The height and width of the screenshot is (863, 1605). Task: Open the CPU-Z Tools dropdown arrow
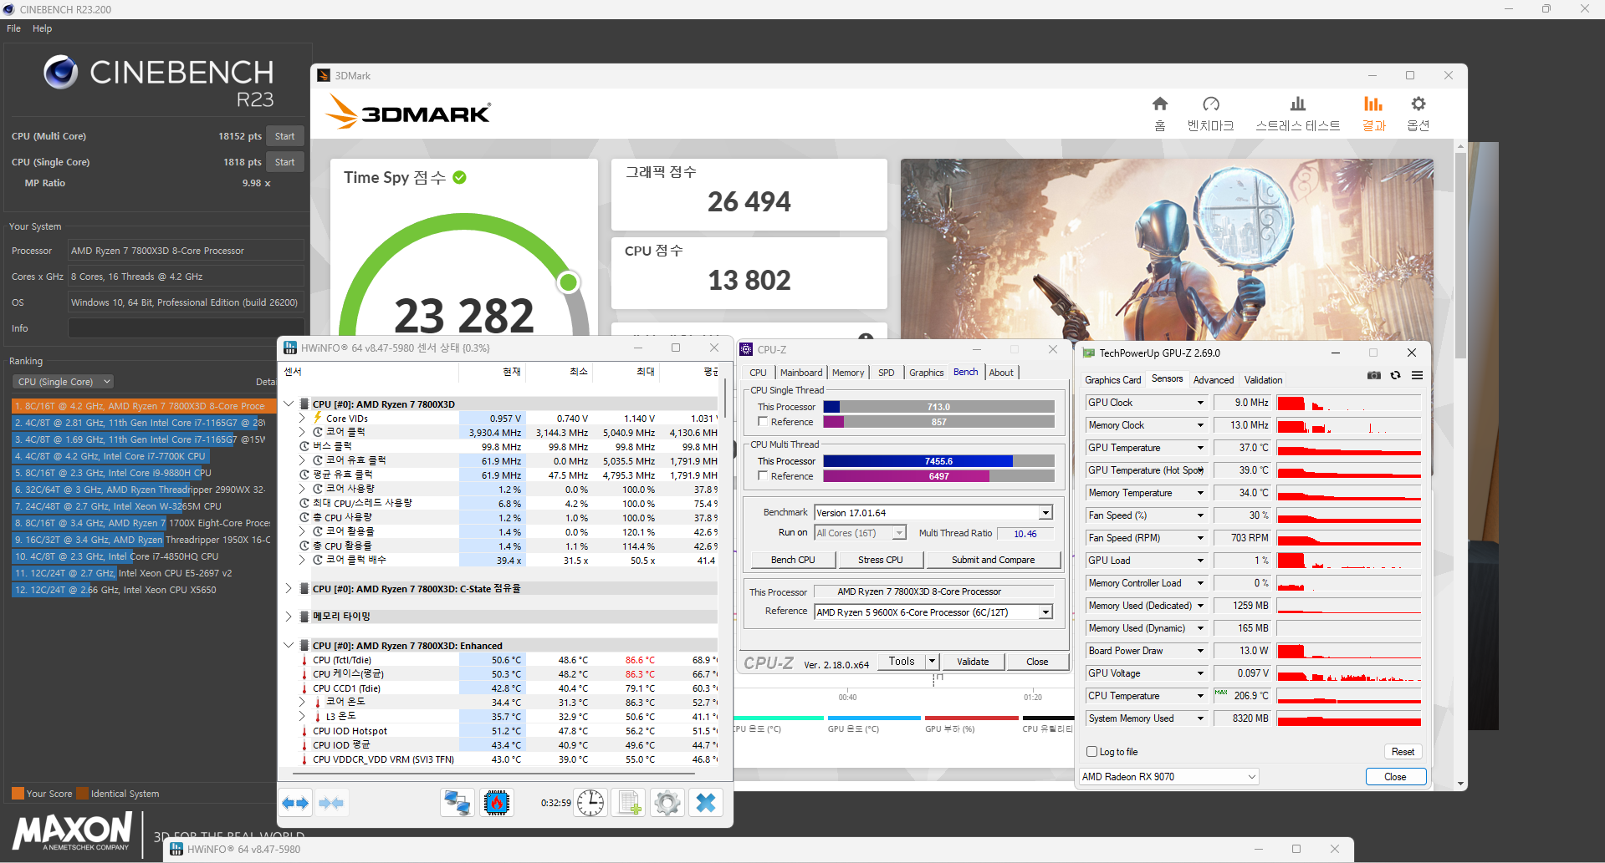933,662
